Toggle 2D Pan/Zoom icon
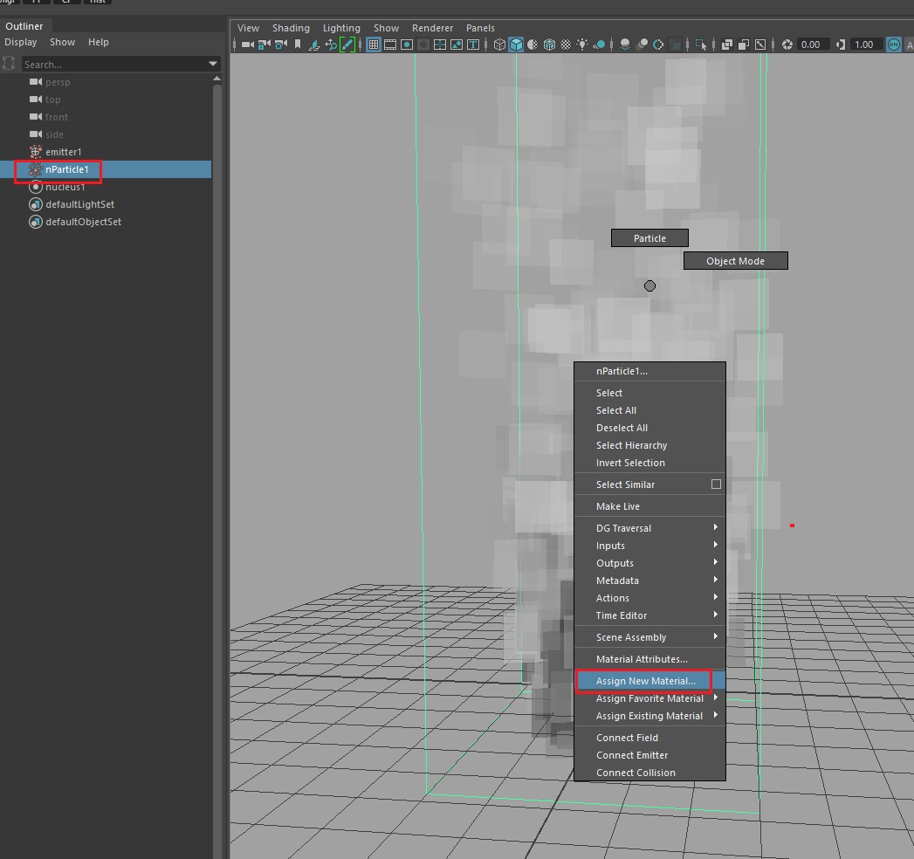This screenshot has width=914, height=859. [x=331, y=45]
